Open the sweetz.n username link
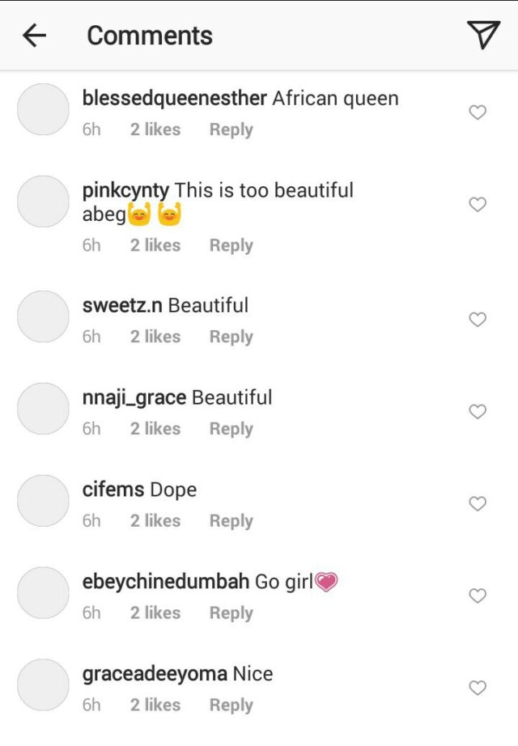 [123, 306]
